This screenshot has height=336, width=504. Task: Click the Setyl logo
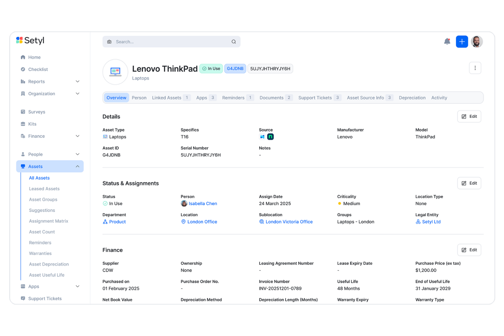30,40
